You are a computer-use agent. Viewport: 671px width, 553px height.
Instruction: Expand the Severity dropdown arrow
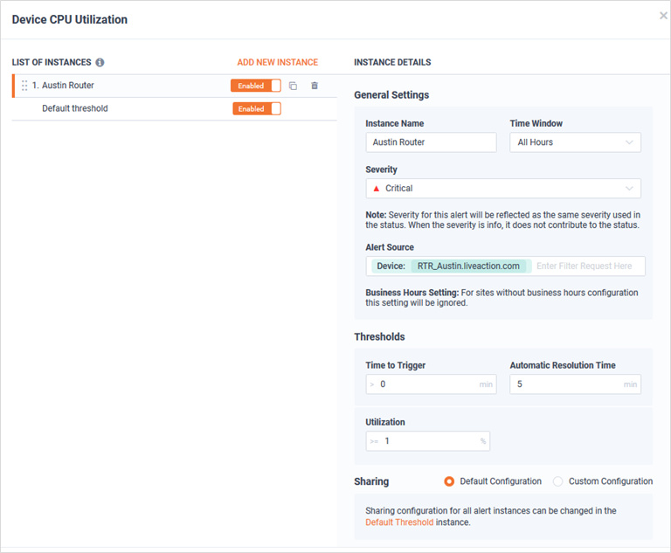pos(629,189)
